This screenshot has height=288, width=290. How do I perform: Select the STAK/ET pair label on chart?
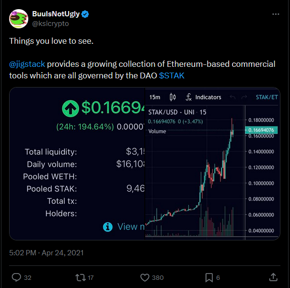coord(267,97)
